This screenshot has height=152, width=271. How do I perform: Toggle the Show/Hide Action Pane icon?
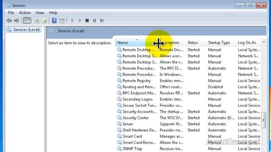(62, 21)
